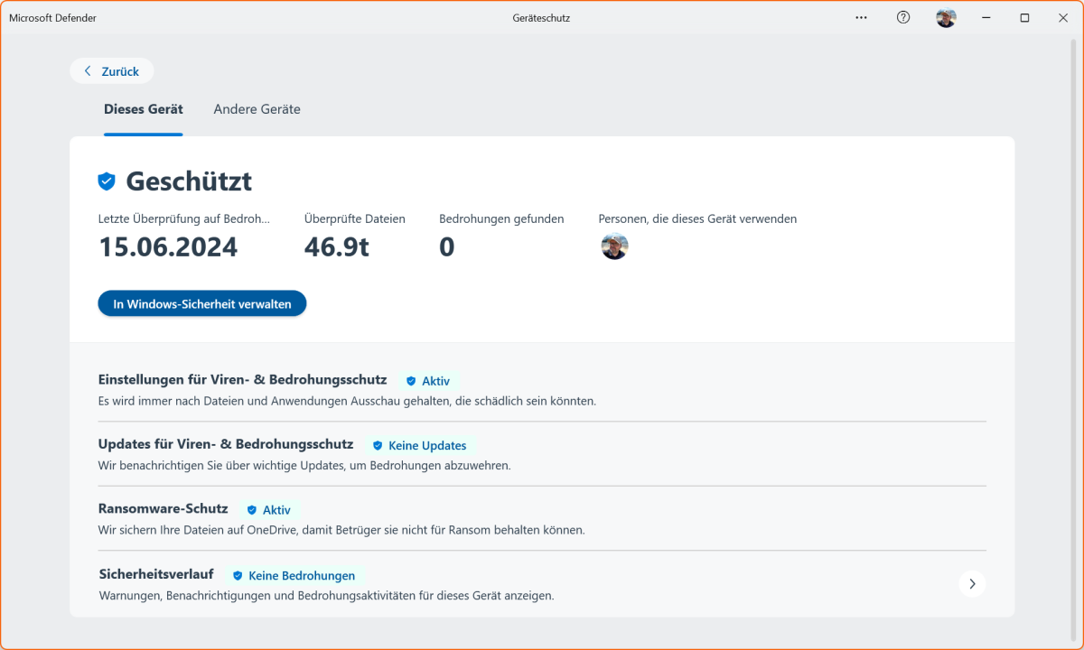Click the Aktiv badge for Virenschutz-Einstellungen
The image size is (1084, 650).
click(x=428, y=381)
